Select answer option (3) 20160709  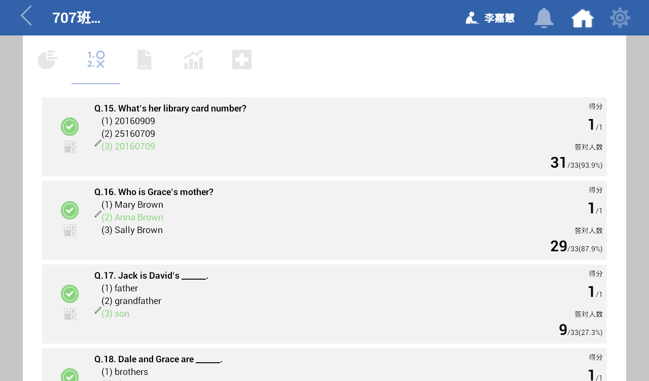coord(128,146)
